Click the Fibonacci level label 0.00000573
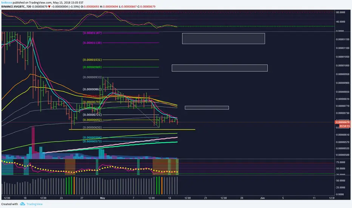The image size is (352, 208). tap(92, 141)
